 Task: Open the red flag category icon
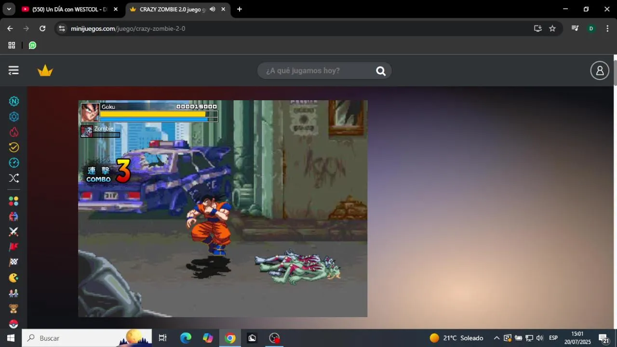point(14,247)
